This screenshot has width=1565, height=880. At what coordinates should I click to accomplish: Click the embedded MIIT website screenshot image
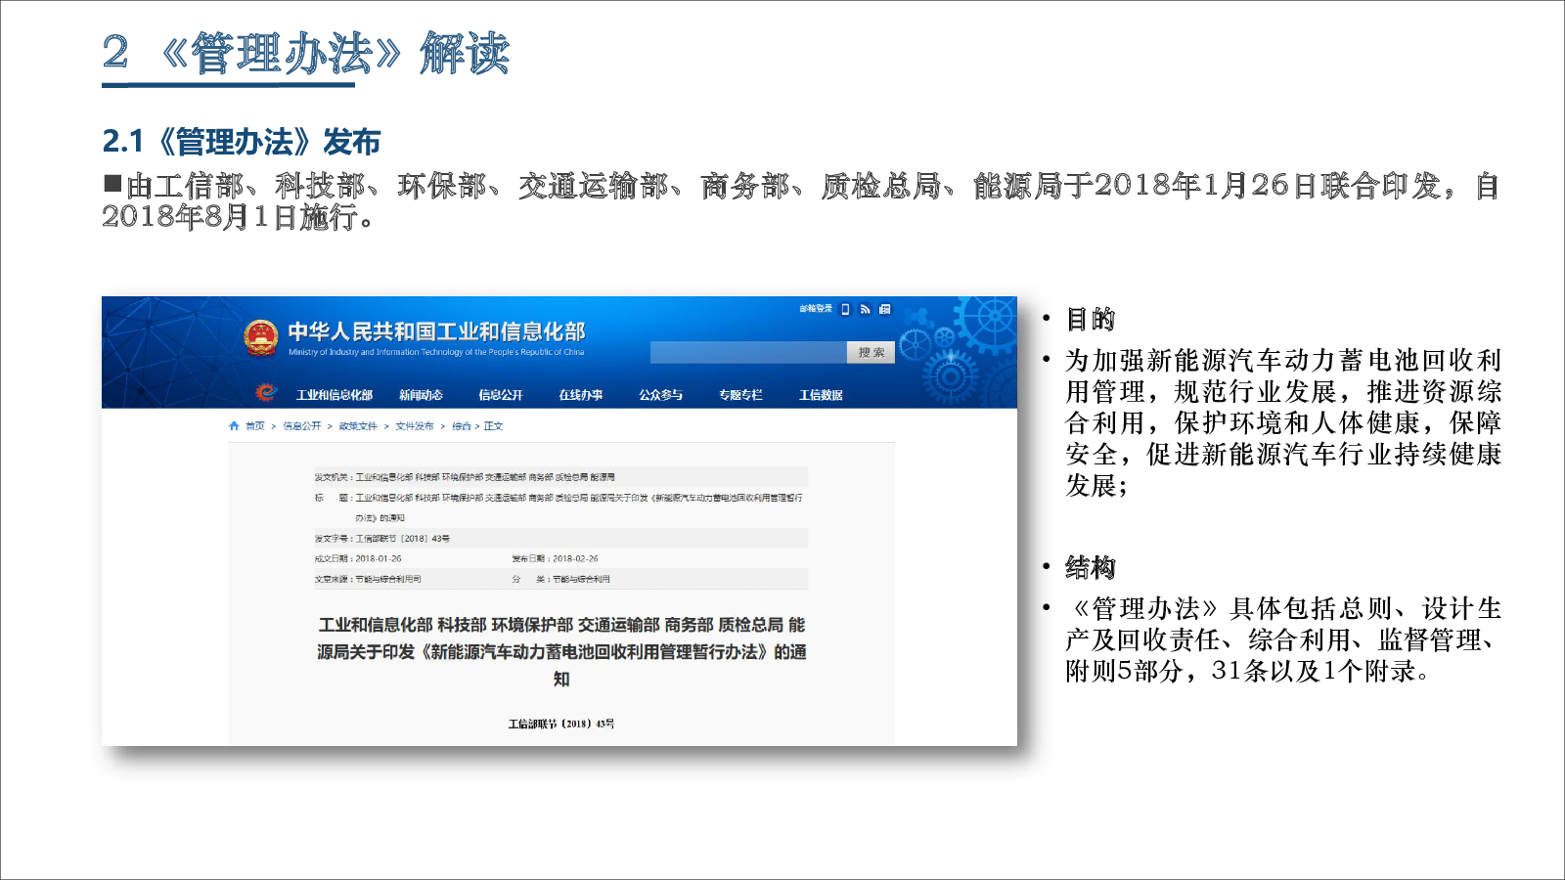[x=559, y=521]
